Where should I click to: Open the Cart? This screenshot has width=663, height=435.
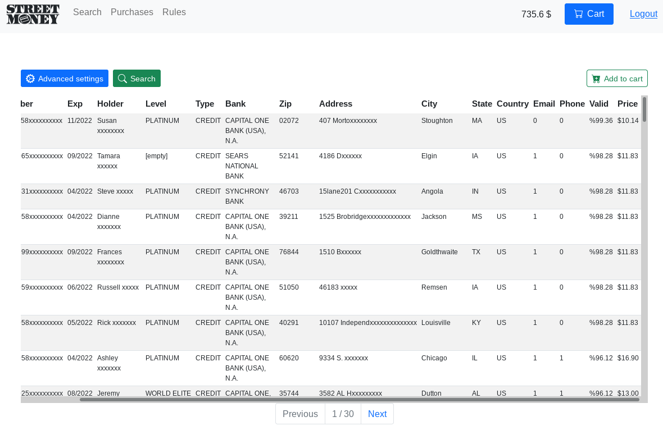(589, 13)
